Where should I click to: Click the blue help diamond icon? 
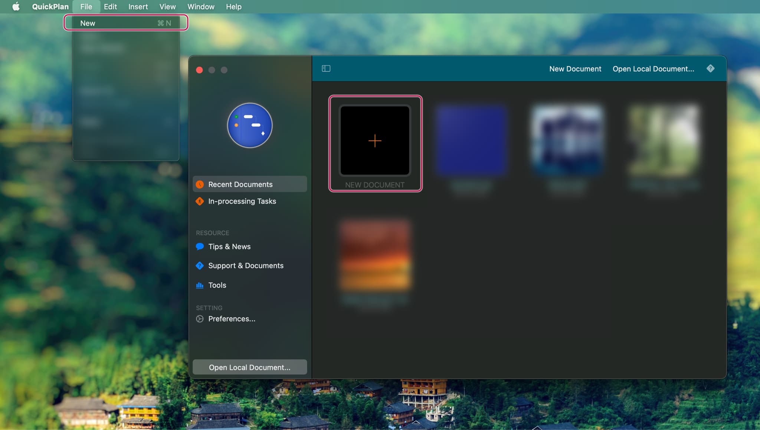pyautogui.click(x=710, y=69)
